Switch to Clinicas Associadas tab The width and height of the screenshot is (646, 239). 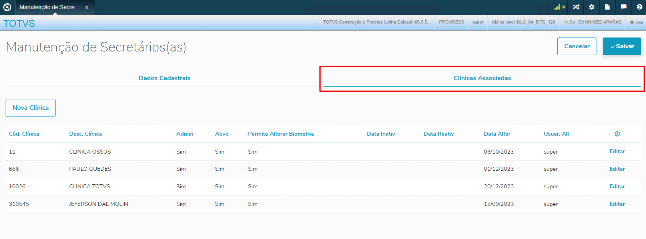(x=482, y=78)
